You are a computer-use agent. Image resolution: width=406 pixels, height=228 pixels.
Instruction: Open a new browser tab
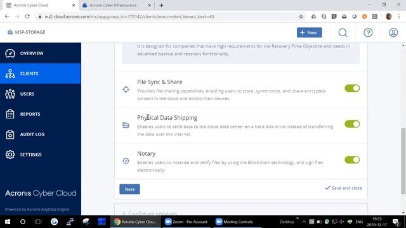pyautogui.click(x=161, y=5)
